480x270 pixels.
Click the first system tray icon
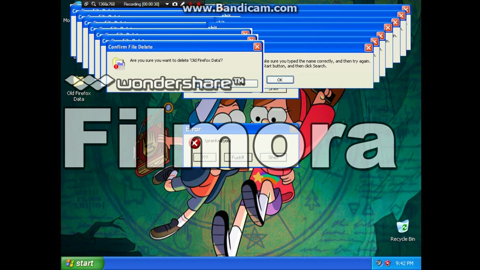(379, 263)
